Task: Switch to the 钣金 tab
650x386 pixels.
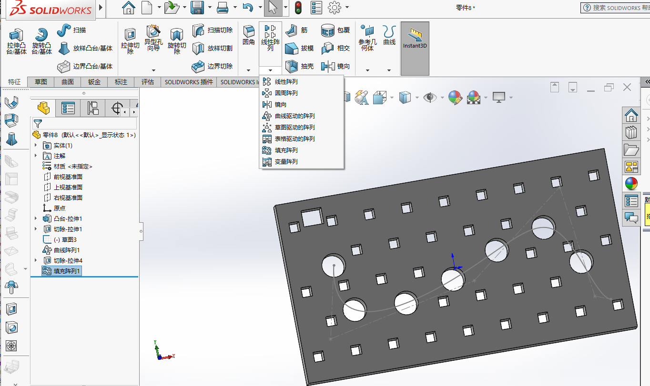Action: [x=94, y=82]
